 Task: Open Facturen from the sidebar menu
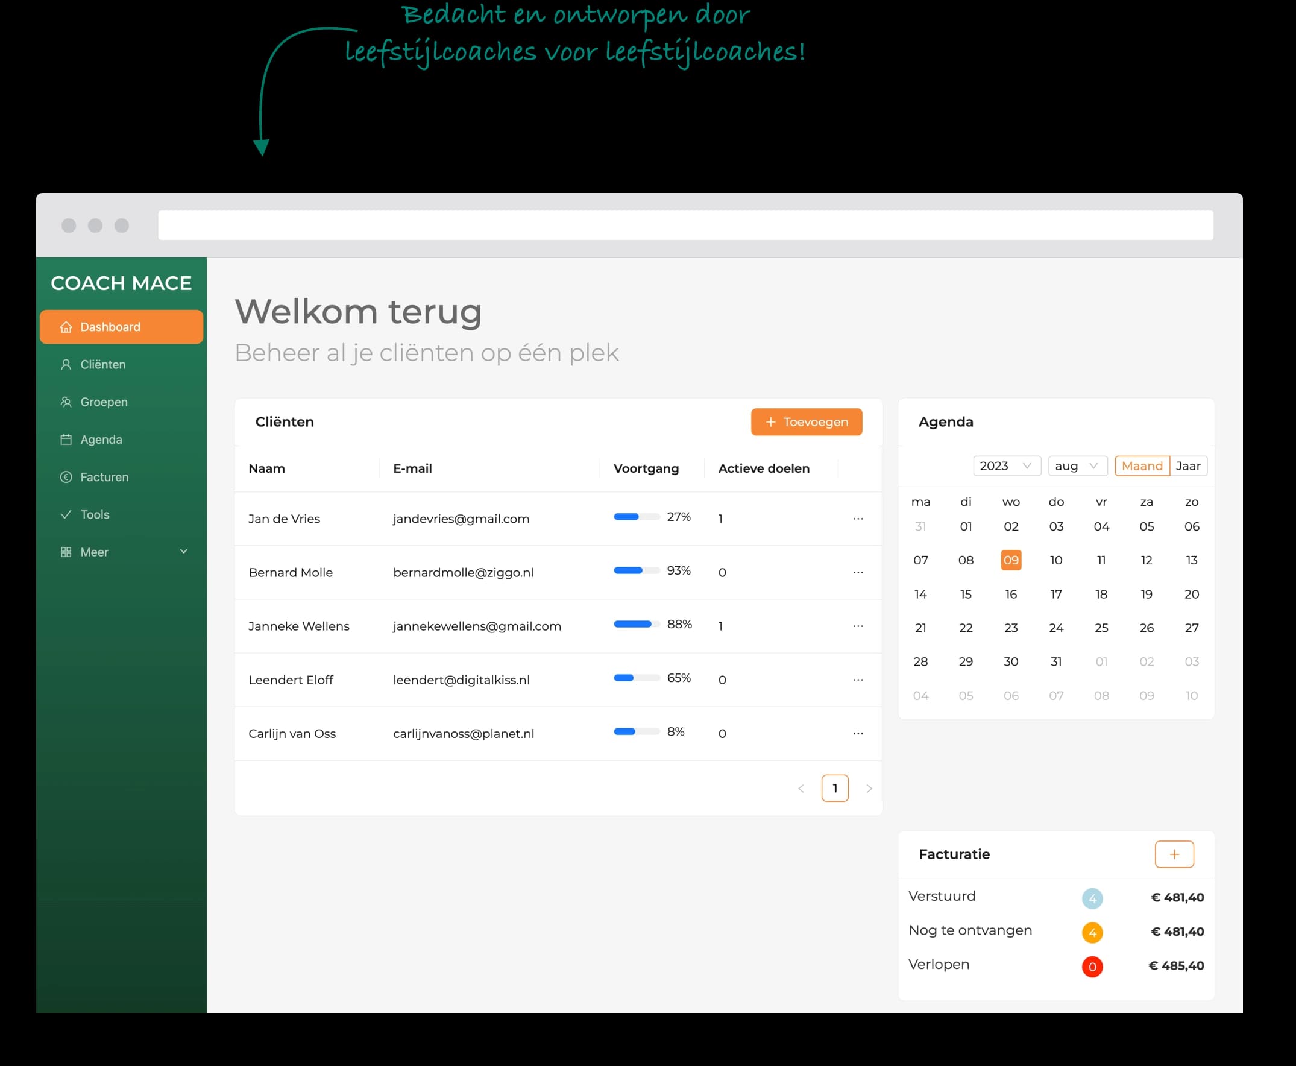tap(104, 477)
